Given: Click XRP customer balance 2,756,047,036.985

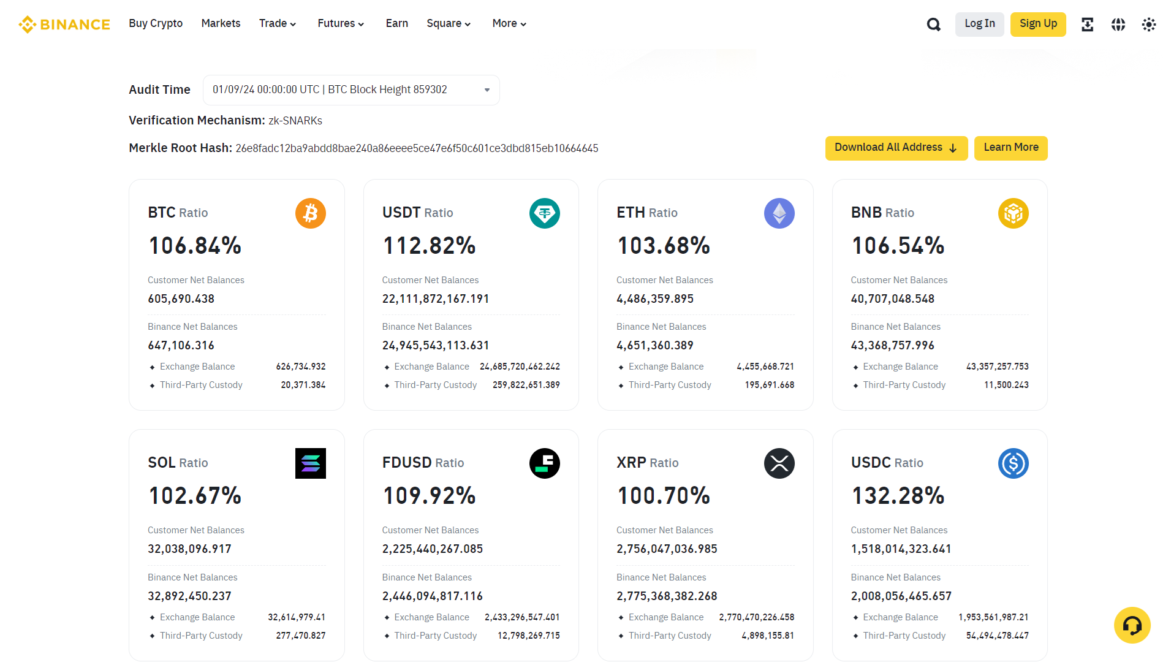Looking at the screenshot, I should coord(667,549).
